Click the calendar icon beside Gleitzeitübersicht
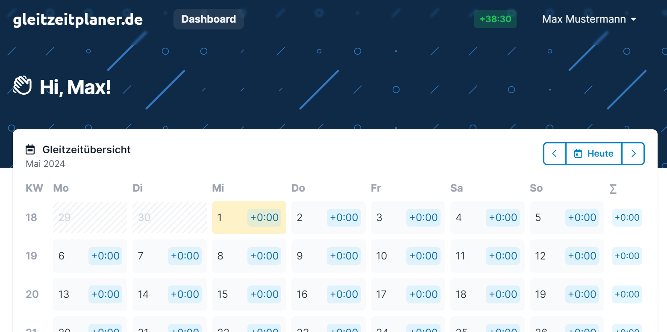 click(30, 149)
